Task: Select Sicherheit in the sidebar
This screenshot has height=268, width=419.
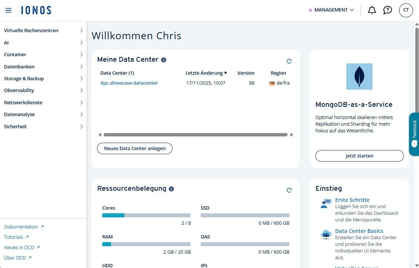Action: pos(43,127)
